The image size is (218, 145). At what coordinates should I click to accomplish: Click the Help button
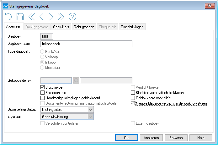click(x=201, y=138)
